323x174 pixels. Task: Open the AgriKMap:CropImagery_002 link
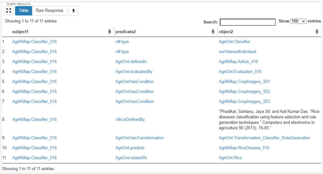(244, 91)
